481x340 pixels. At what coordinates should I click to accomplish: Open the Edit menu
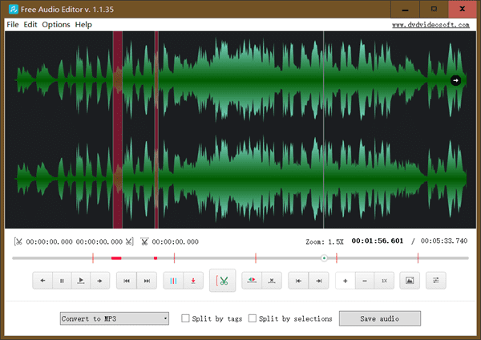click(x=30, y=25)
